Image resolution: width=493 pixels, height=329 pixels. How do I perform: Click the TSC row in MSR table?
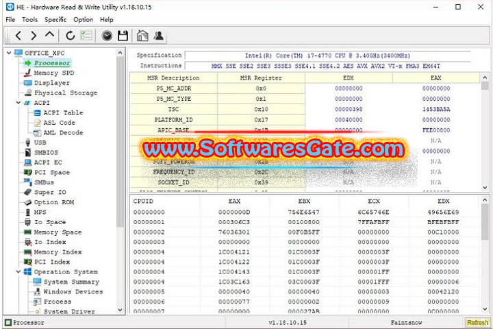coord(305,109)
